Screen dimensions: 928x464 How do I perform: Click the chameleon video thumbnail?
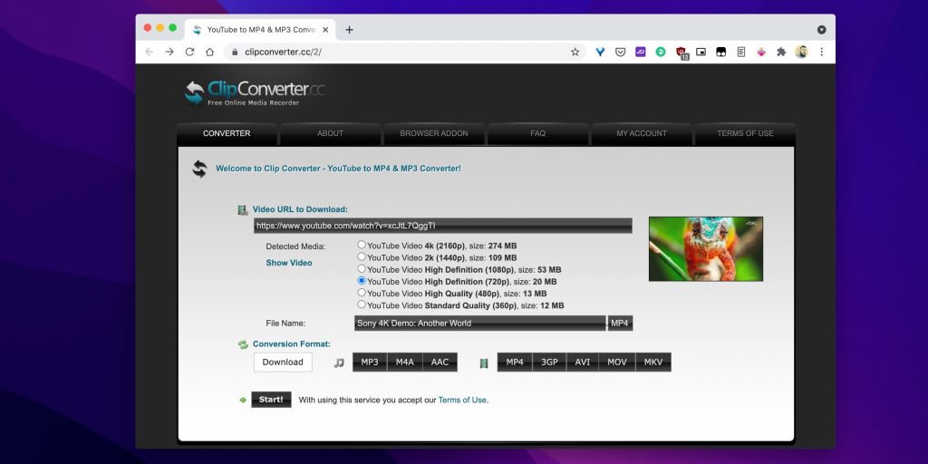click(x=705, y=248)
